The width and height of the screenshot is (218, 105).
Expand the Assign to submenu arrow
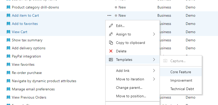154,34
